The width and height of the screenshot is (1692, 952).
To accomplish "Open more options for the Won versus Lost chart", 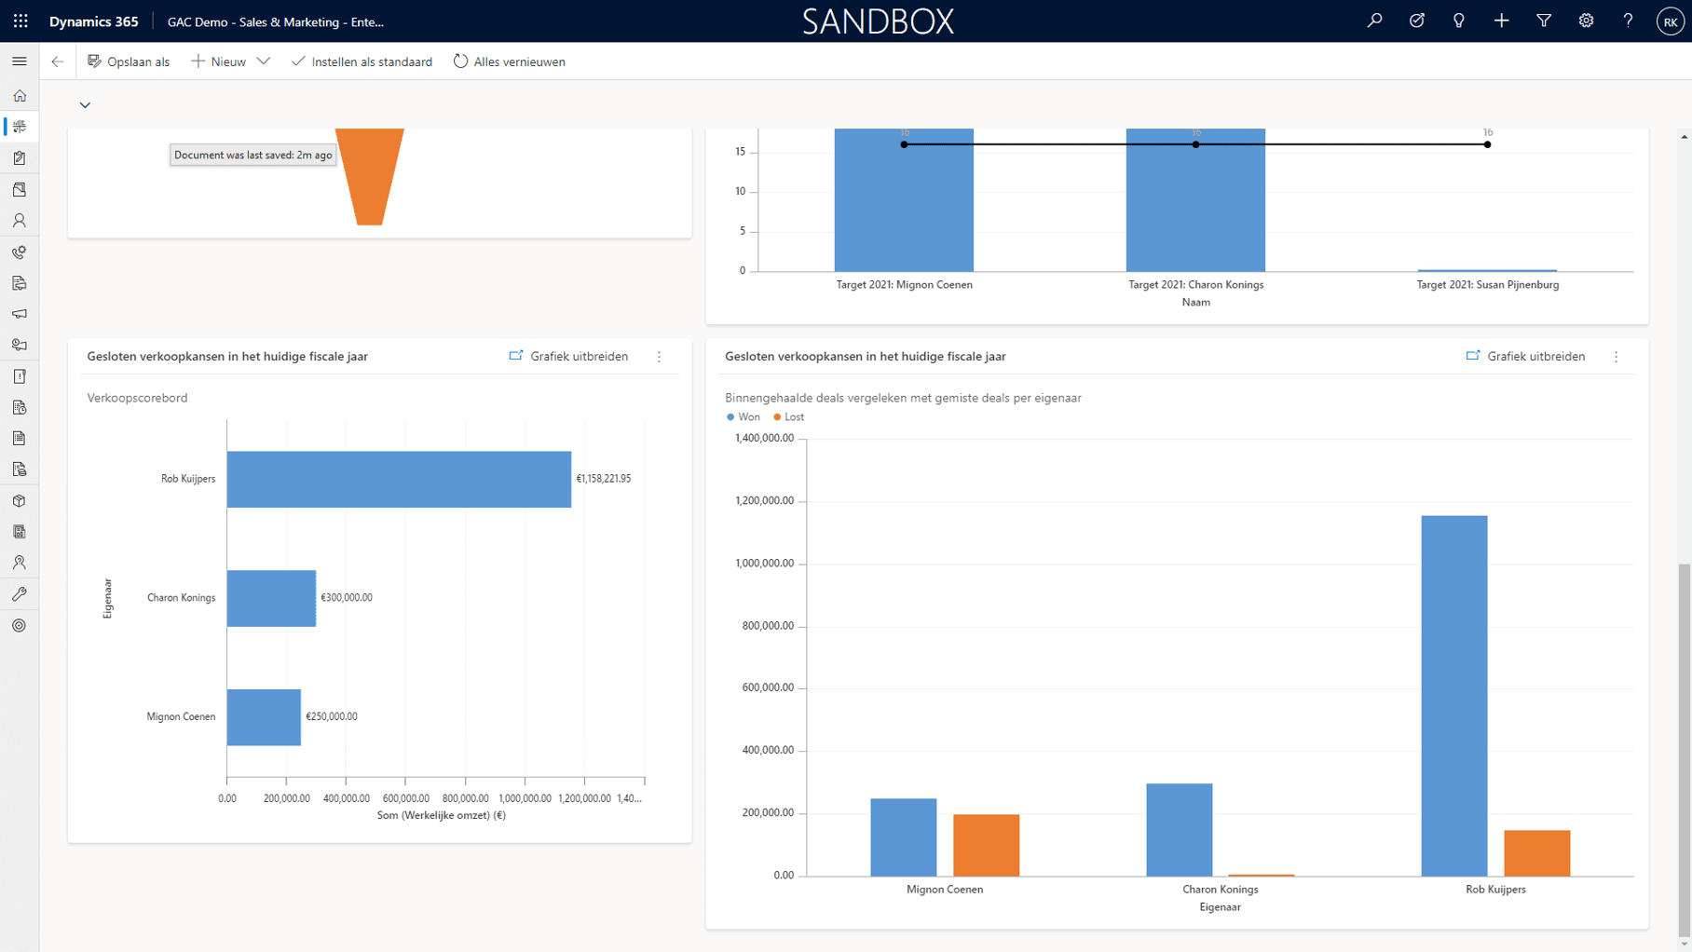I will 1617,357.
